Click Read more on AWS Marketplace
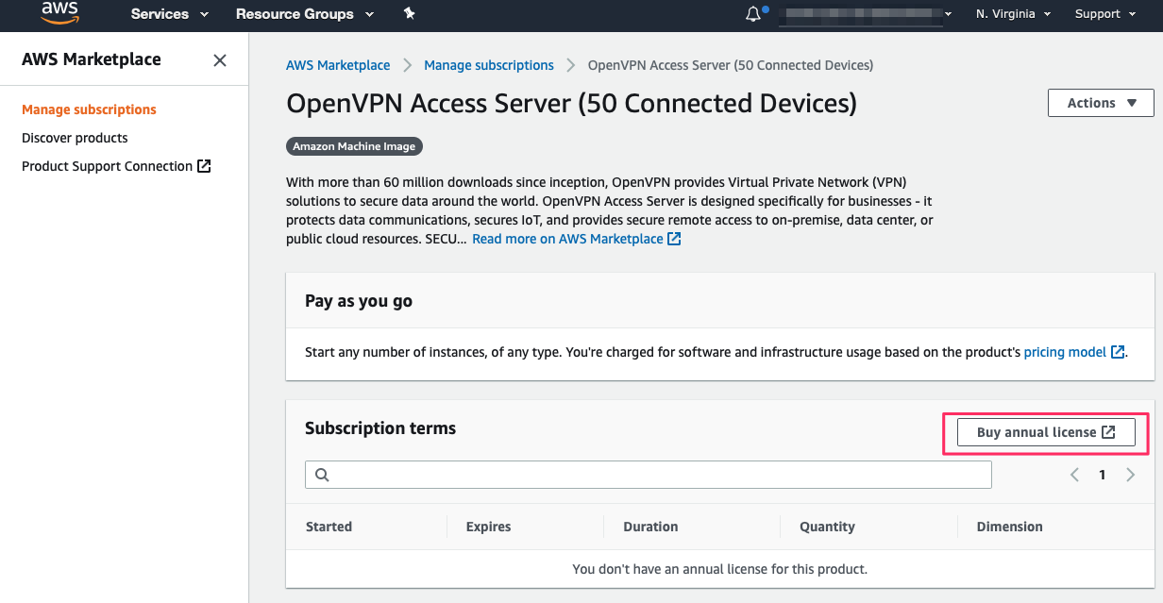Screen dimensions: 1163x603 [x=577, y=239]
